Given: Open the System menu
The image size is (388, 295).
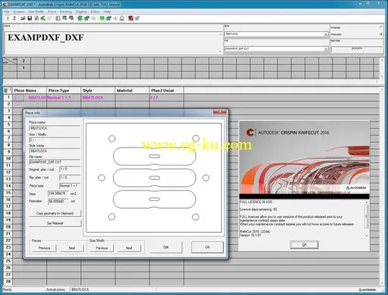Looking at the screenshot, I should [19, 11].
